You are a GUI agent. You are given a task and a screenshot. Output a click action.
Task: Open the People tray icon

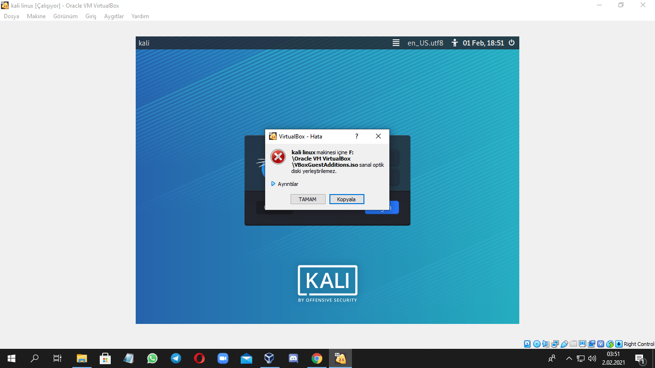pyautogui.click(x=552, y=358)
